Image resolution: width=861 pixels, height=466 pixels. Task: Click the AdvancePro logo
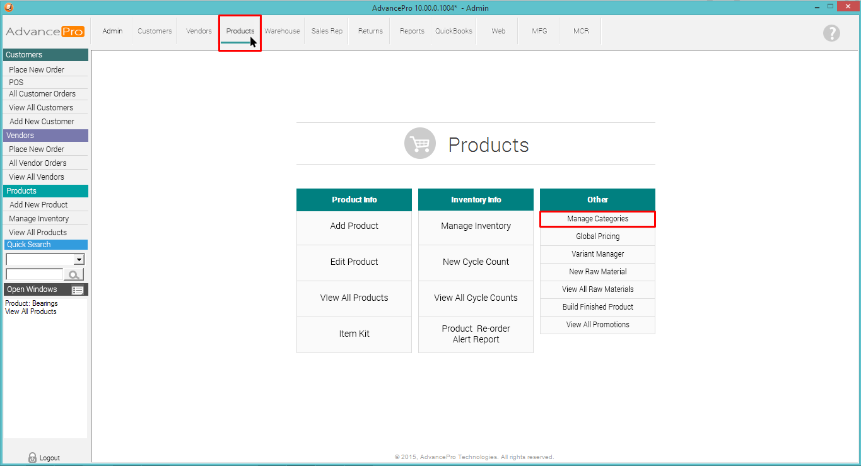click(45, 32)
